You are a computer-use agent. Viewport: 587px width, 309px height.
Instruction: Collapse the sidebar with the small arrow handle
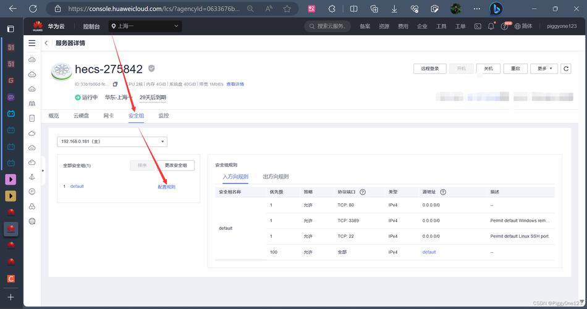(43, 170)
